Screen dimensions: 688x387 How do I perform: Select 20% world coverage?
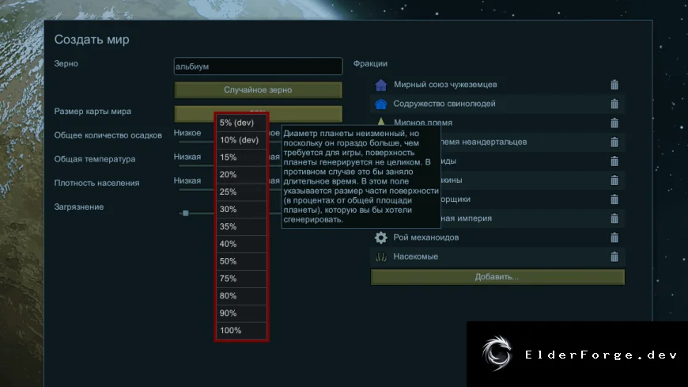click(x=241, y=175)
